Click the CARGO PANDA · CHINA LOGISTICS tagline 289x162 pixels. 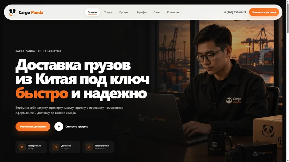coord(38,51)
